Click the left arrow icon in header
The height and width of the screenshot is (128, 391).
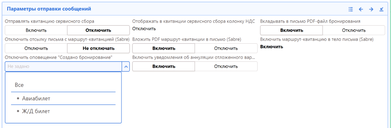[x=361, y=9]
